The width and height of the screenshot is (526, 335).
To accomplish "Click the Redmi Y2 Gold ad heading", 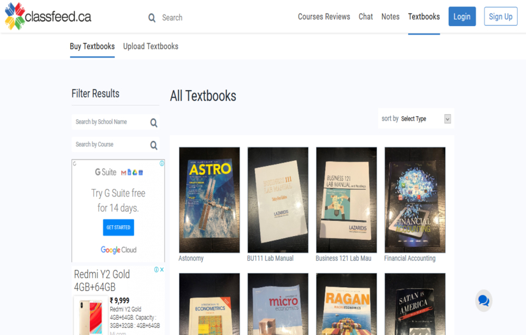I will (x=101, y=281).
